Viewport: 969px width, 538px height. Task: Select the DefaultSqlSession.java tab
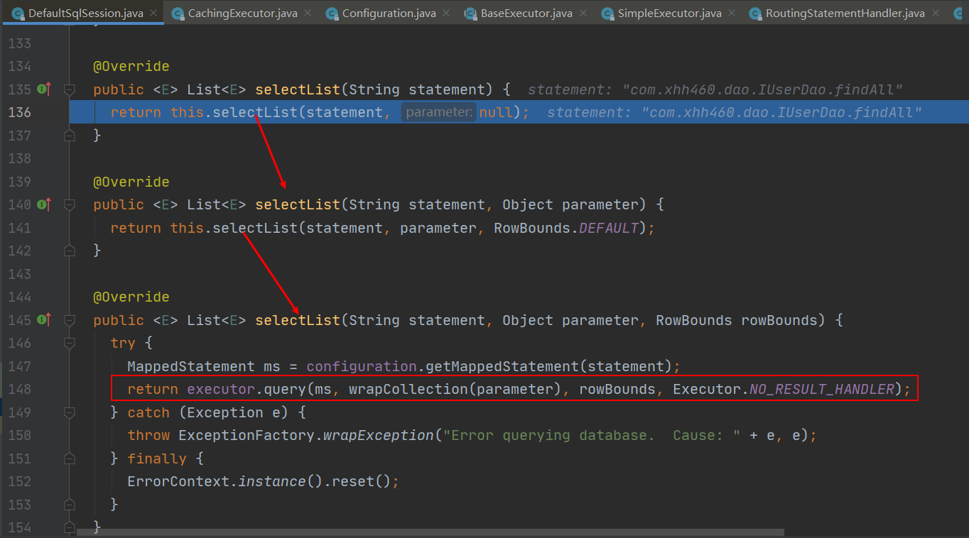(85, 13)
